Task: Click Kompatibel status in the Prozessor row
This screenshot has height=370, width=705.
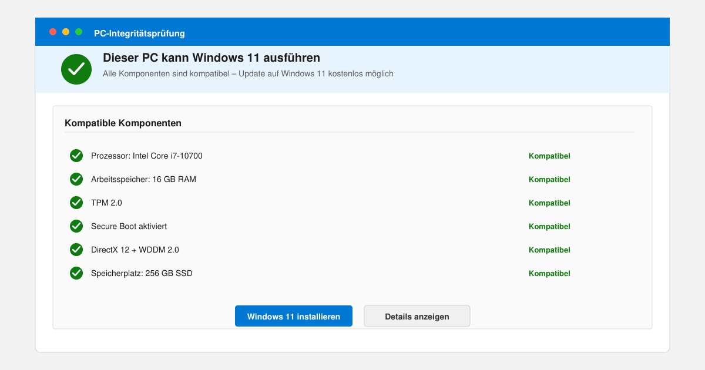Action: coord(549,156)
